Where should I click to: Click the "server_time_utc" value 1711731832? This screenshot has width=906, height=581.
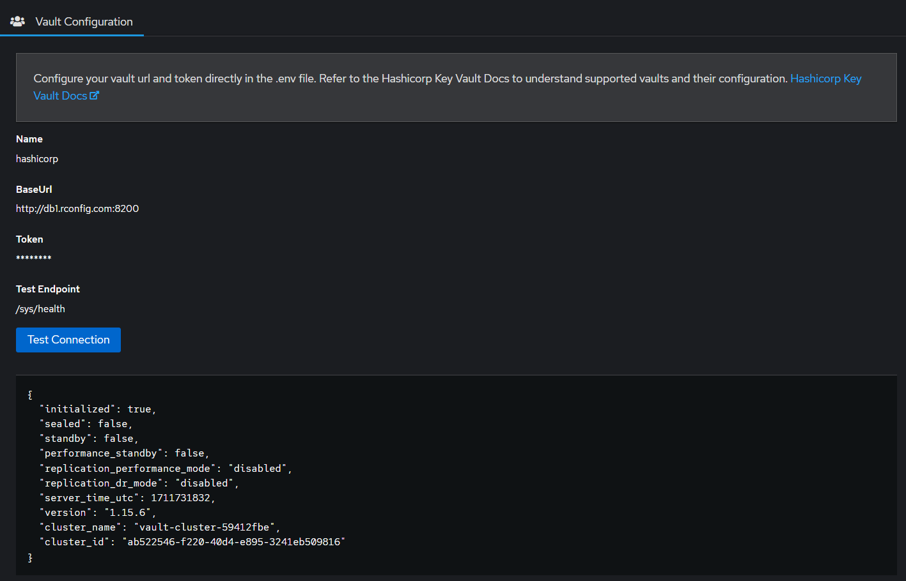click(180, 498)
